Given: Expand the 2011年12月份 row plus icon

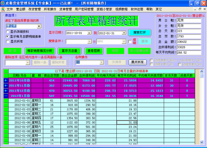Looking at the screenshot, I should pos(6,91).
